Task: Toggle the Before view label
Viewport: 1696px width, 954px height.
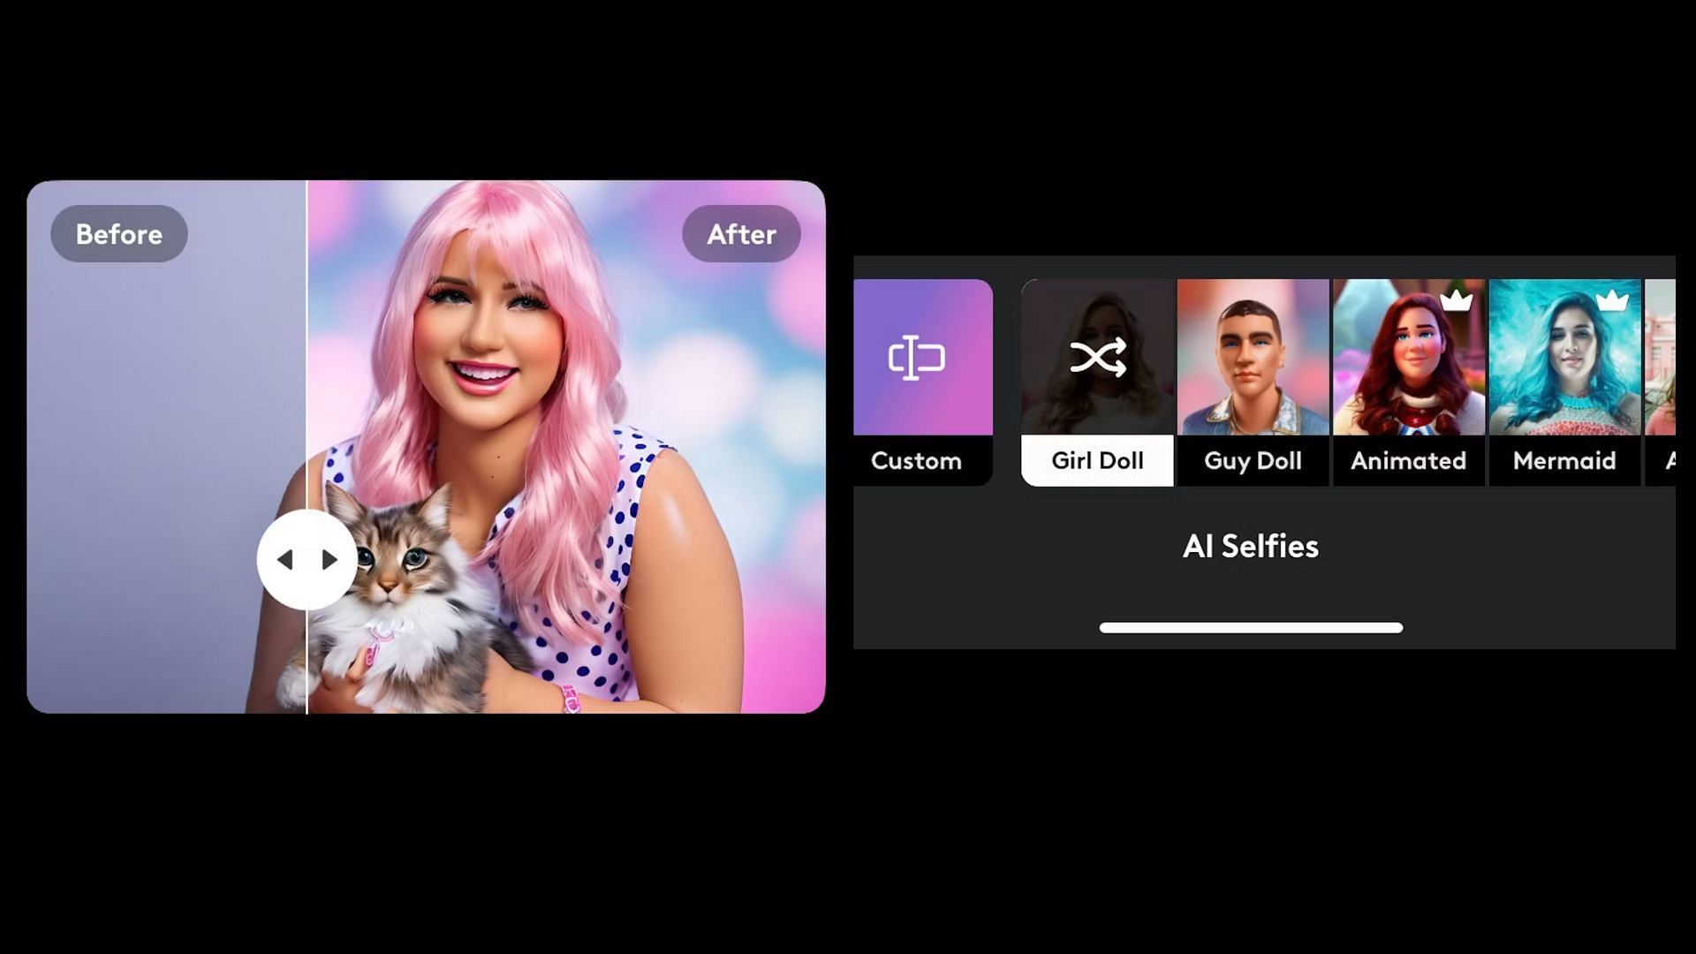Action: pyautogui.click(x=119, y=233)
